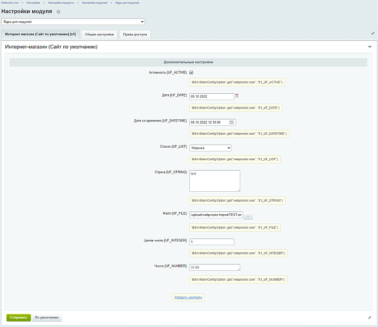The width and height of the screenshot is (378, 327).
Task: Click the Добавить настройку link
Action: pyautogui.click(x=188, y=298)
